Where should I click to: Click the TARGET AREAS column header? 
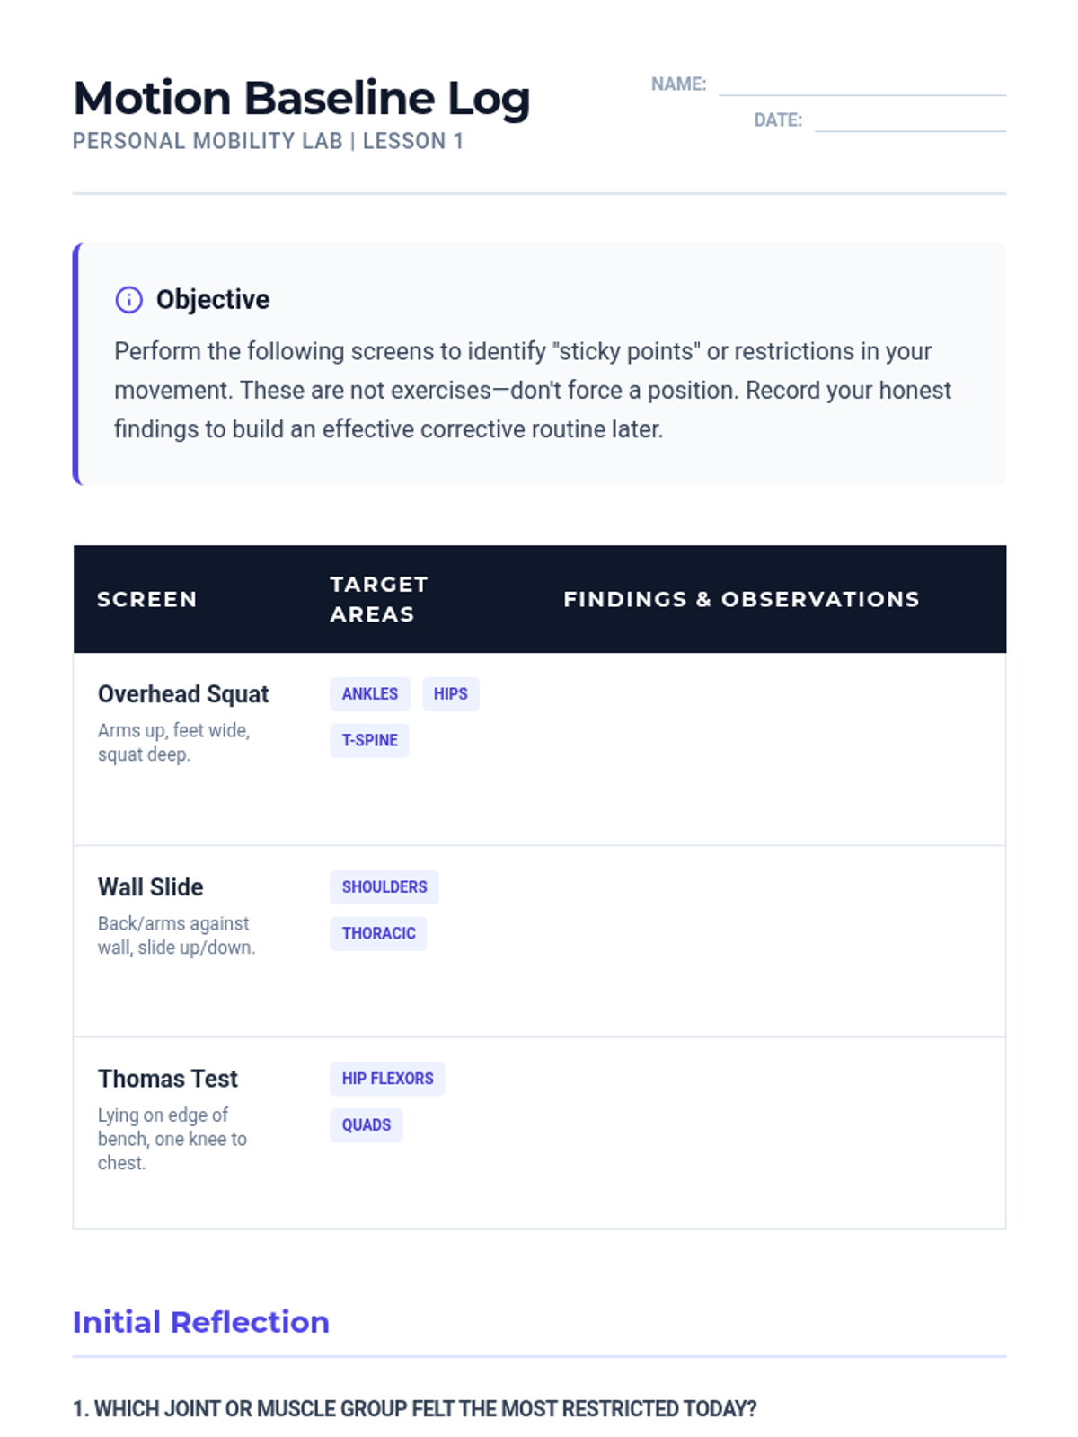pos(378,599)
